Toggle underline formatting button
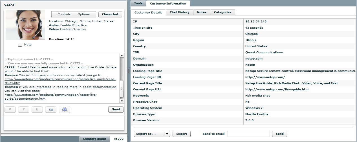The image size is (357, 142). (x=37, y=109)
